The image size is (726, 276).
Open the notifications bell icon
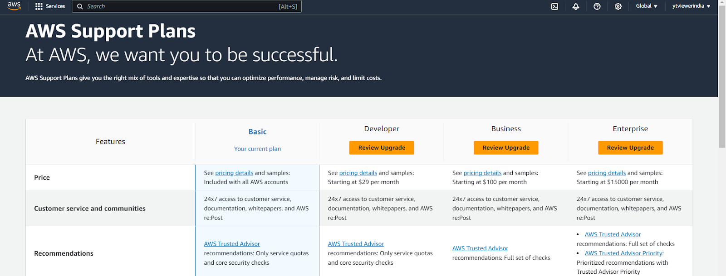pyautogui.click(x=576, y=6)
